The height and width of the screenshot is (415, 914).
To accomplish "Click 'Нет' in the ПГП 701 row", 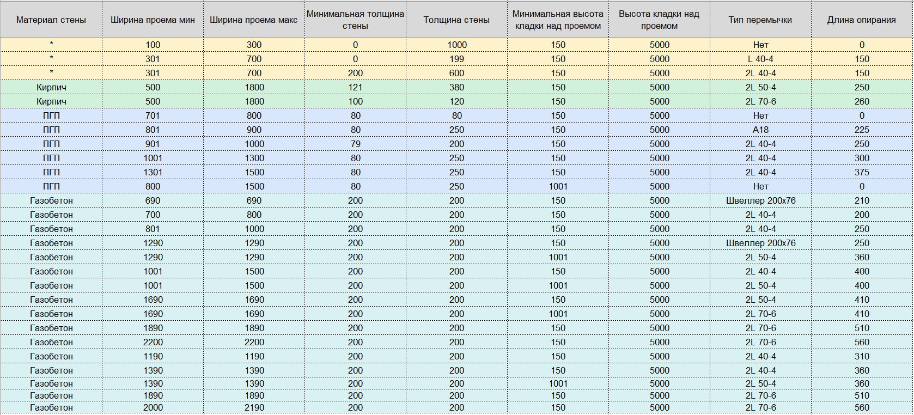I will click(760, 115).
